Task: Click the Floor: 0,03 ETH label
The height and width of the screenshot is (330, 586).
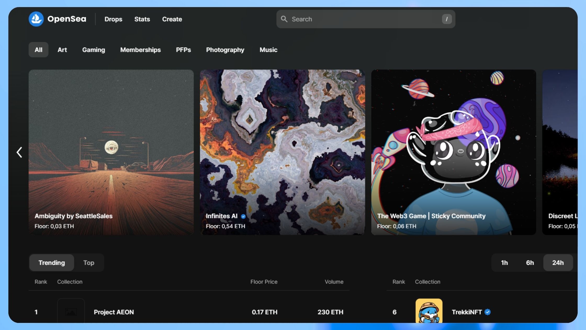Action: [x=54, y=226]
